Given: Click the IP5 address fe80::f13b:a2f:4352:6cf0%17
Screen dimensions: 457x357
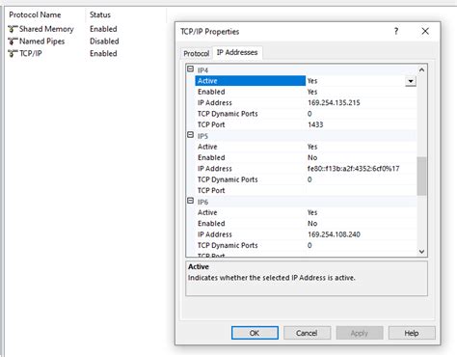Looking at the screenshot, I should click(353, 169).
